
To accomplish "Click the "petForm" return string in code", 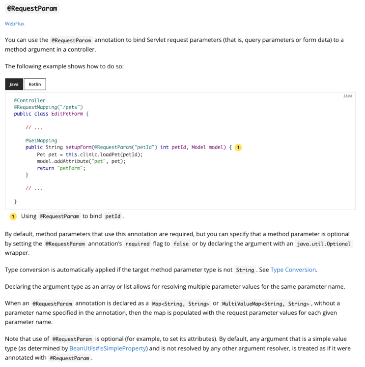I will (x=70, y=168).
